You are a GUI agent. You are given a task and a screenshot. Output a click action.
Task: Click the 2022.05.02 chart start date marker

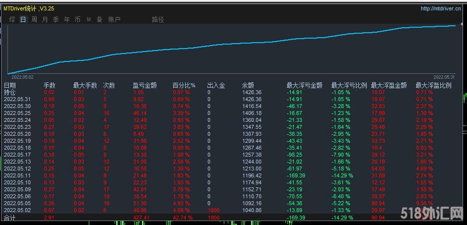tap(22, 77)
